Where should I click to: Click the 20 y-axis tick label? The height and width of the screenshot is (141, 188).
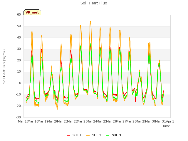(x=19, y=61)
